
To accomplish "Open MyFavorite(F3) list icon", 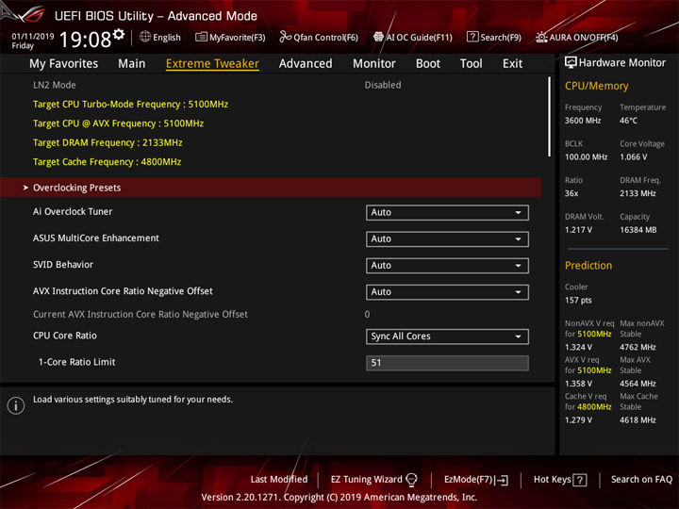I will point(201,37).
